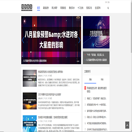The height and width of the screenshot is (132, 132).
Task: Switch ranking list to the yearly tab
Action: pos(102,80)
